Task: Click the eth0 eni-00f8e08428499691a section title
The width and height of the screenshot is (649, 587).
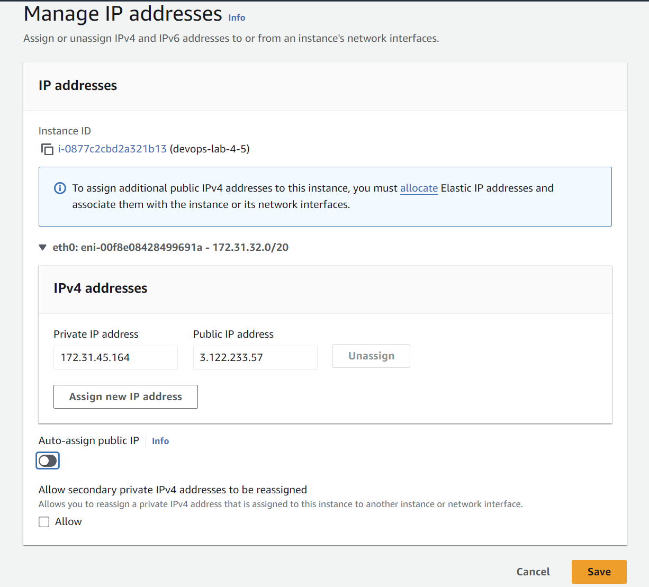Action: click(x=170, y=247)
